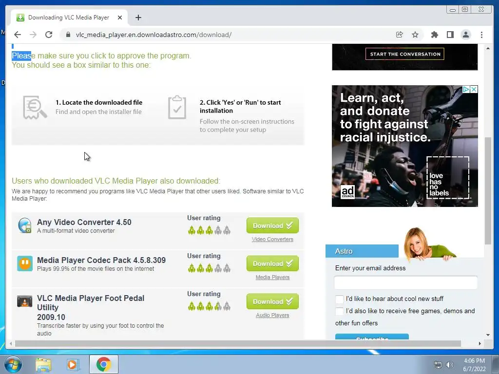Open the Extensions puzzle icon
The image size is (499, 374).
point(434,35)
